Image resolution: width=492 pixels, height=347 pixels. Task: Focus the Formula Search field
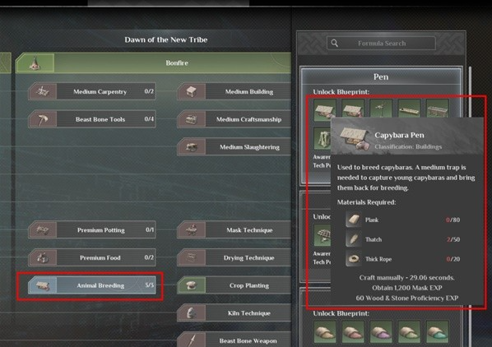381,44
